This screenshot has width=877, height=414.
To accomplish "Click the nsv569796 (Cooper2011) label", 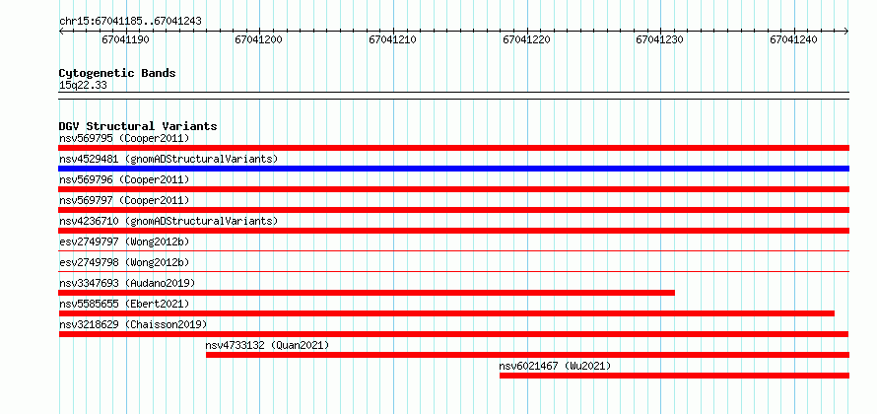I will click(x=124, y=179).
